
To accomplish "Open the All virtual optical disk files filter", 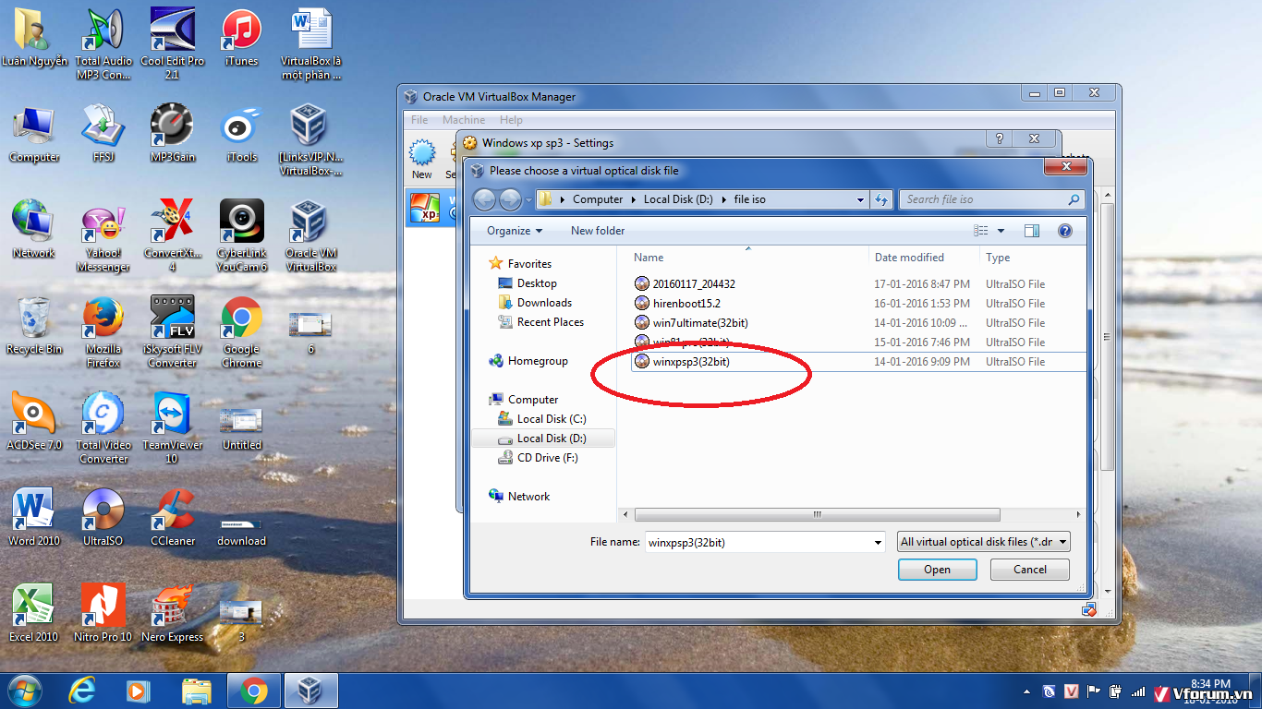I will 984,542.
